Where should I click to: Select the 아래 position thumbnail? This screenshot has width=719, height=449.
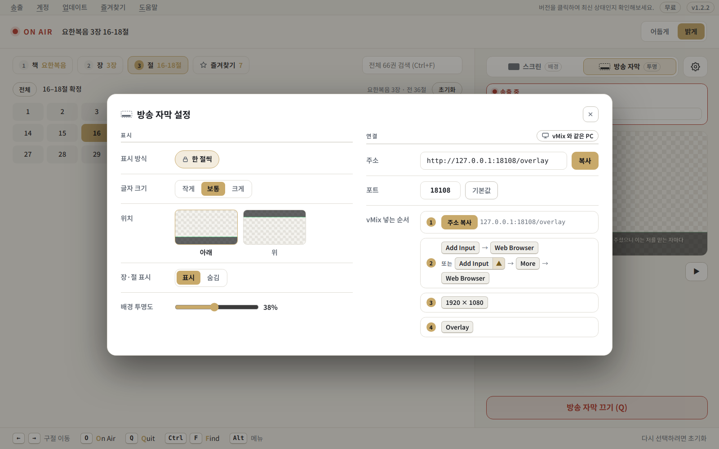point(206,227)
